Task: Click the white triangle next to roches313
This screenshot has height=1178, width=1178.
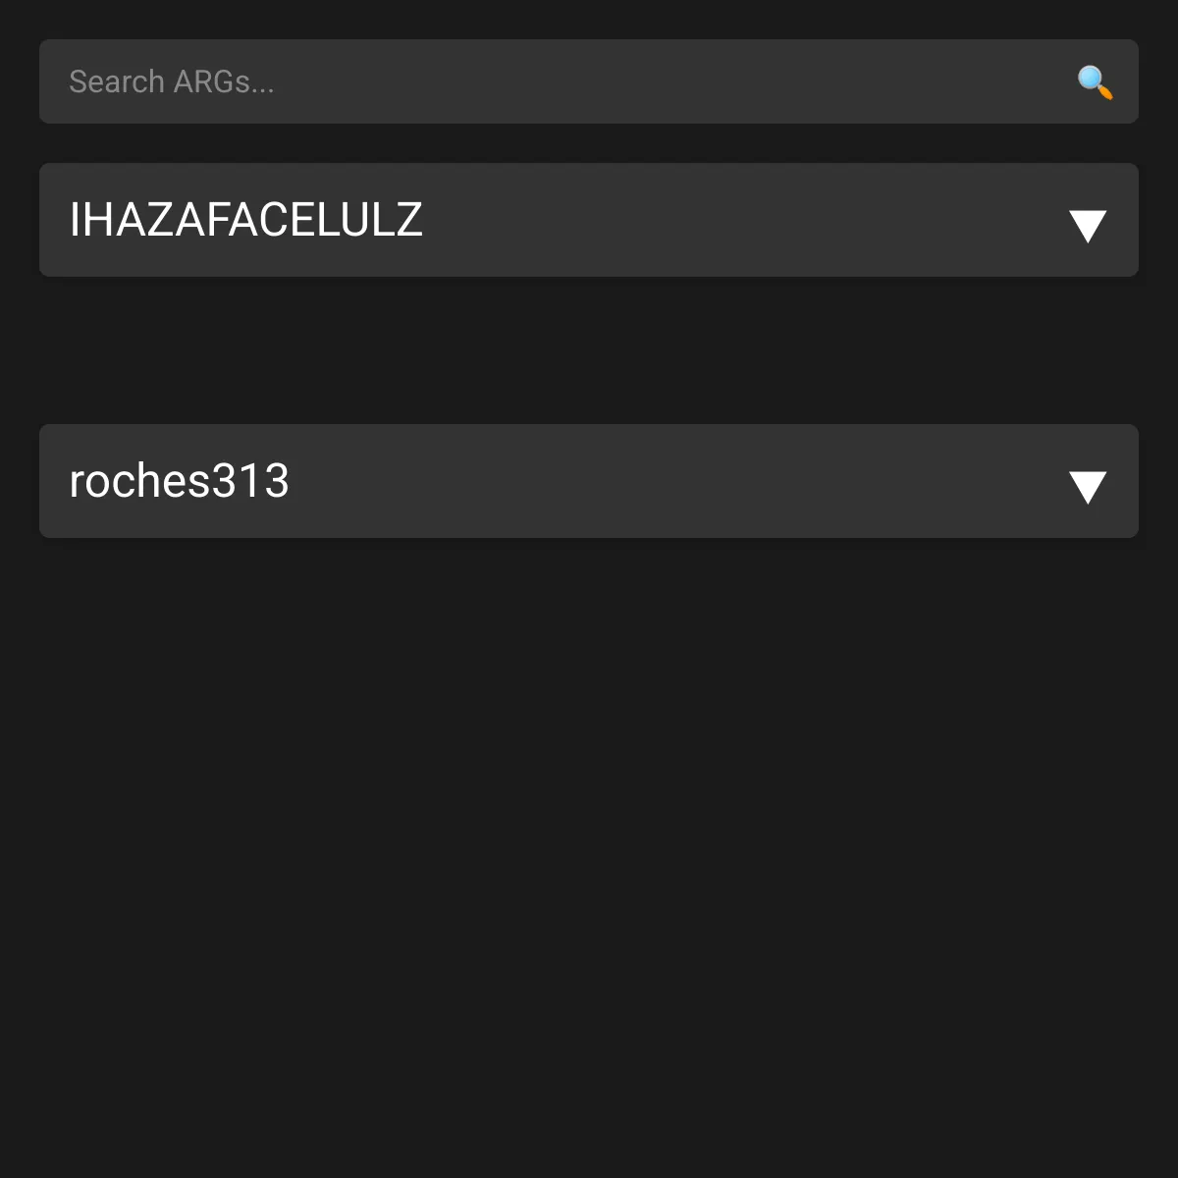Action: pyautogui.click(x=1088, y=486)
